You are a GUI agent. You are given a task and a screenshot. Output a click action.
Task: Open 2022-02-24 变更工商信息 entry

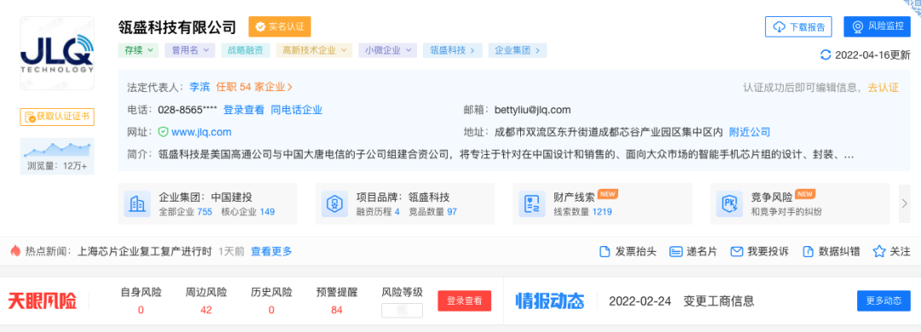click(681, 301)
